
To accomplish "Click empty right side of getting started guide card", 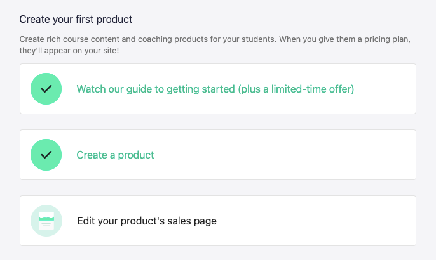I will tap(388, 89).
